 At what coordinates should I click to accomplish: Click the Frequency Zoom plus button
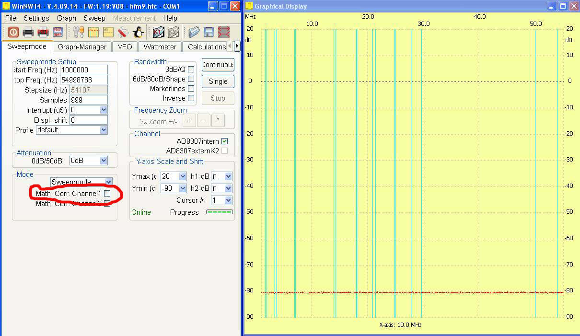pos(189,120)
